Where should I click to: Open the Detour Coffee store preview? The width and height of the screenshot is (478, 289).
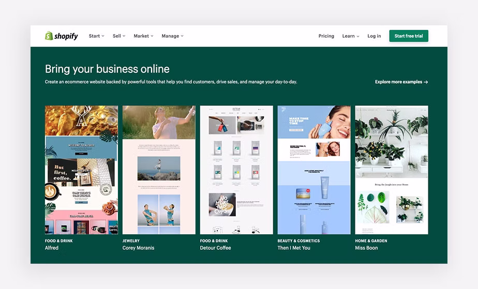coord(236,170)
